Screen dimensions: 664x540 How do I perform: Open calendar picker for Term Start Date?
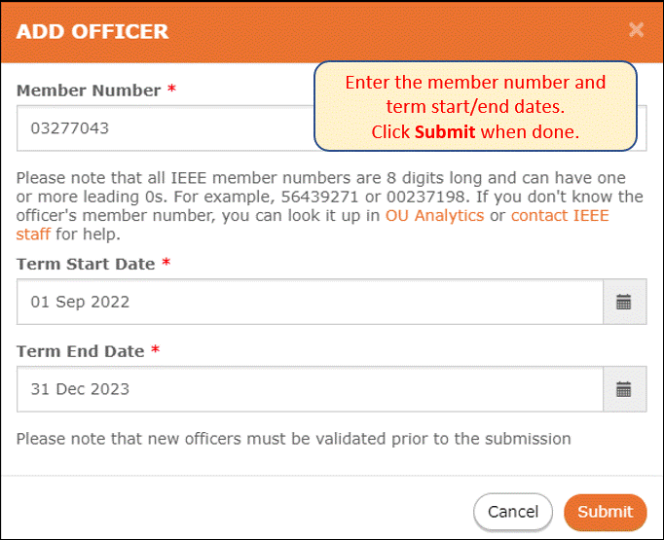pos(624,302)
